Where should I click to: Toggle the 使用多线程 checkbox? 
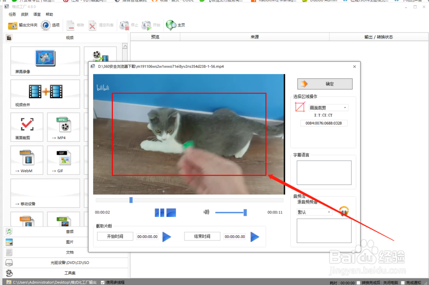click(x=103, y=282)
